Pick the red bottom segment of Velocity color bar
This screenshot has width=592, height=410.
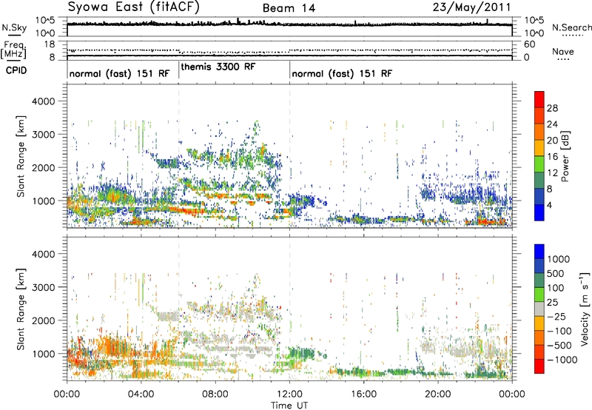[539, 366]
